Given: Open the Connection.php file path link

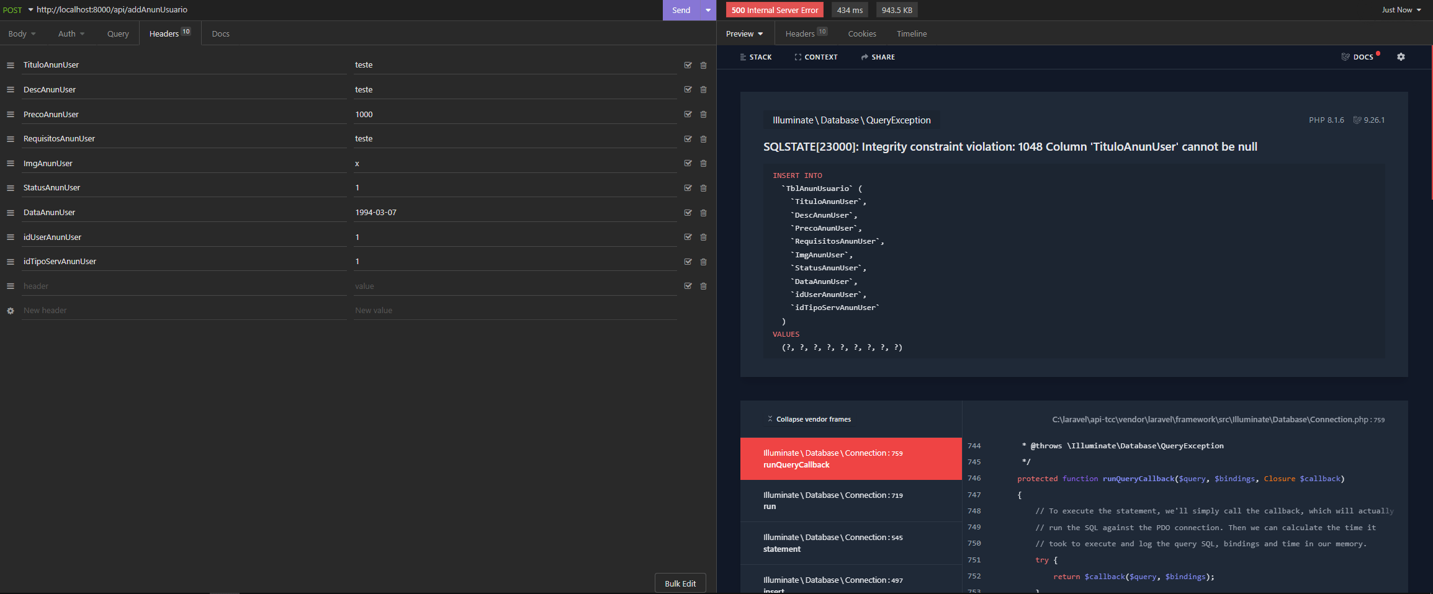Looking at the screenshot, I should pyautogui.click(x=1218, y=420).
